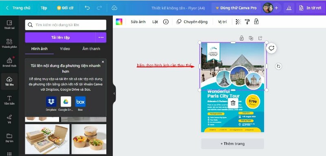Copy style with paint roller icon
This screenshot has height=156, width=326.
[x=247, y=22]
